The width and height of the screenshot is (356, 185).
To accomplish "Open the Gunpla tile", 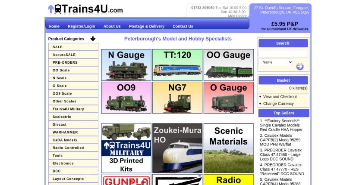I will (126, 179).
